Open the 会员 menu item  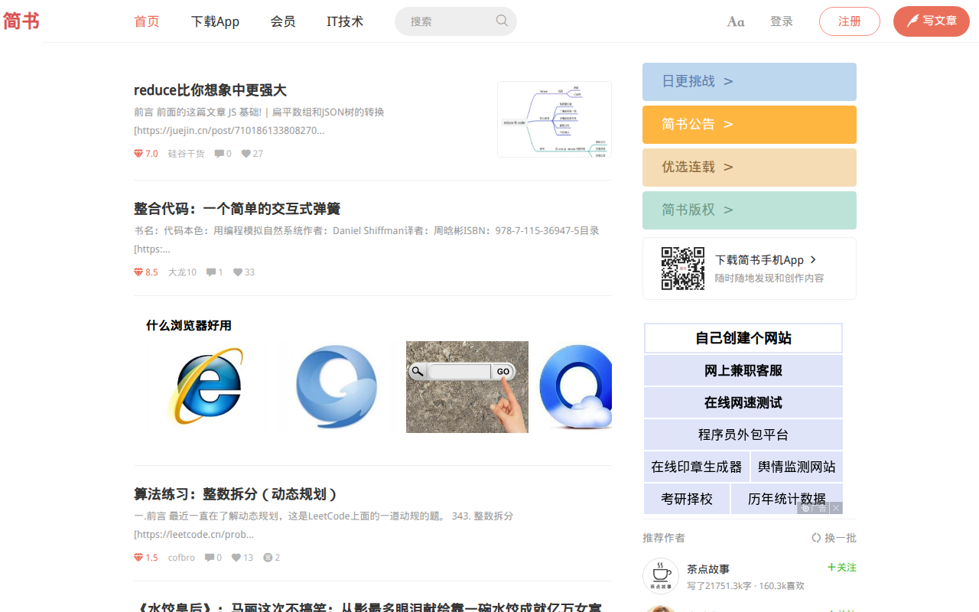point(283,21)
